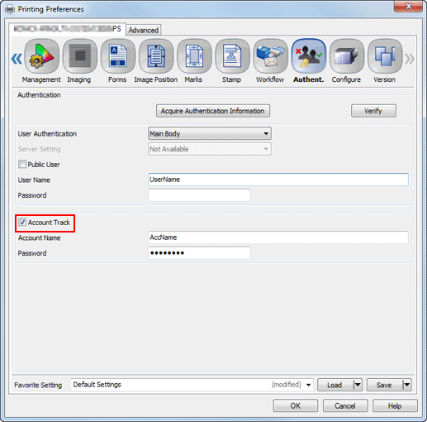Open the Forms icon

118,56
